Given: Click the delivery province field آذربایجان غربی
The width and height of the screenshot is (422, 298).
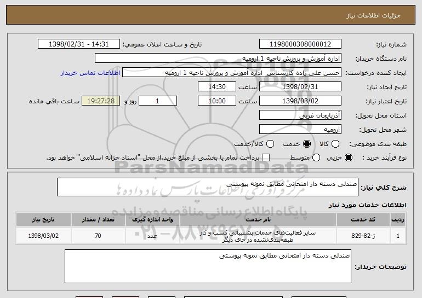Looking at the screenshot, I should pos(300,115).
